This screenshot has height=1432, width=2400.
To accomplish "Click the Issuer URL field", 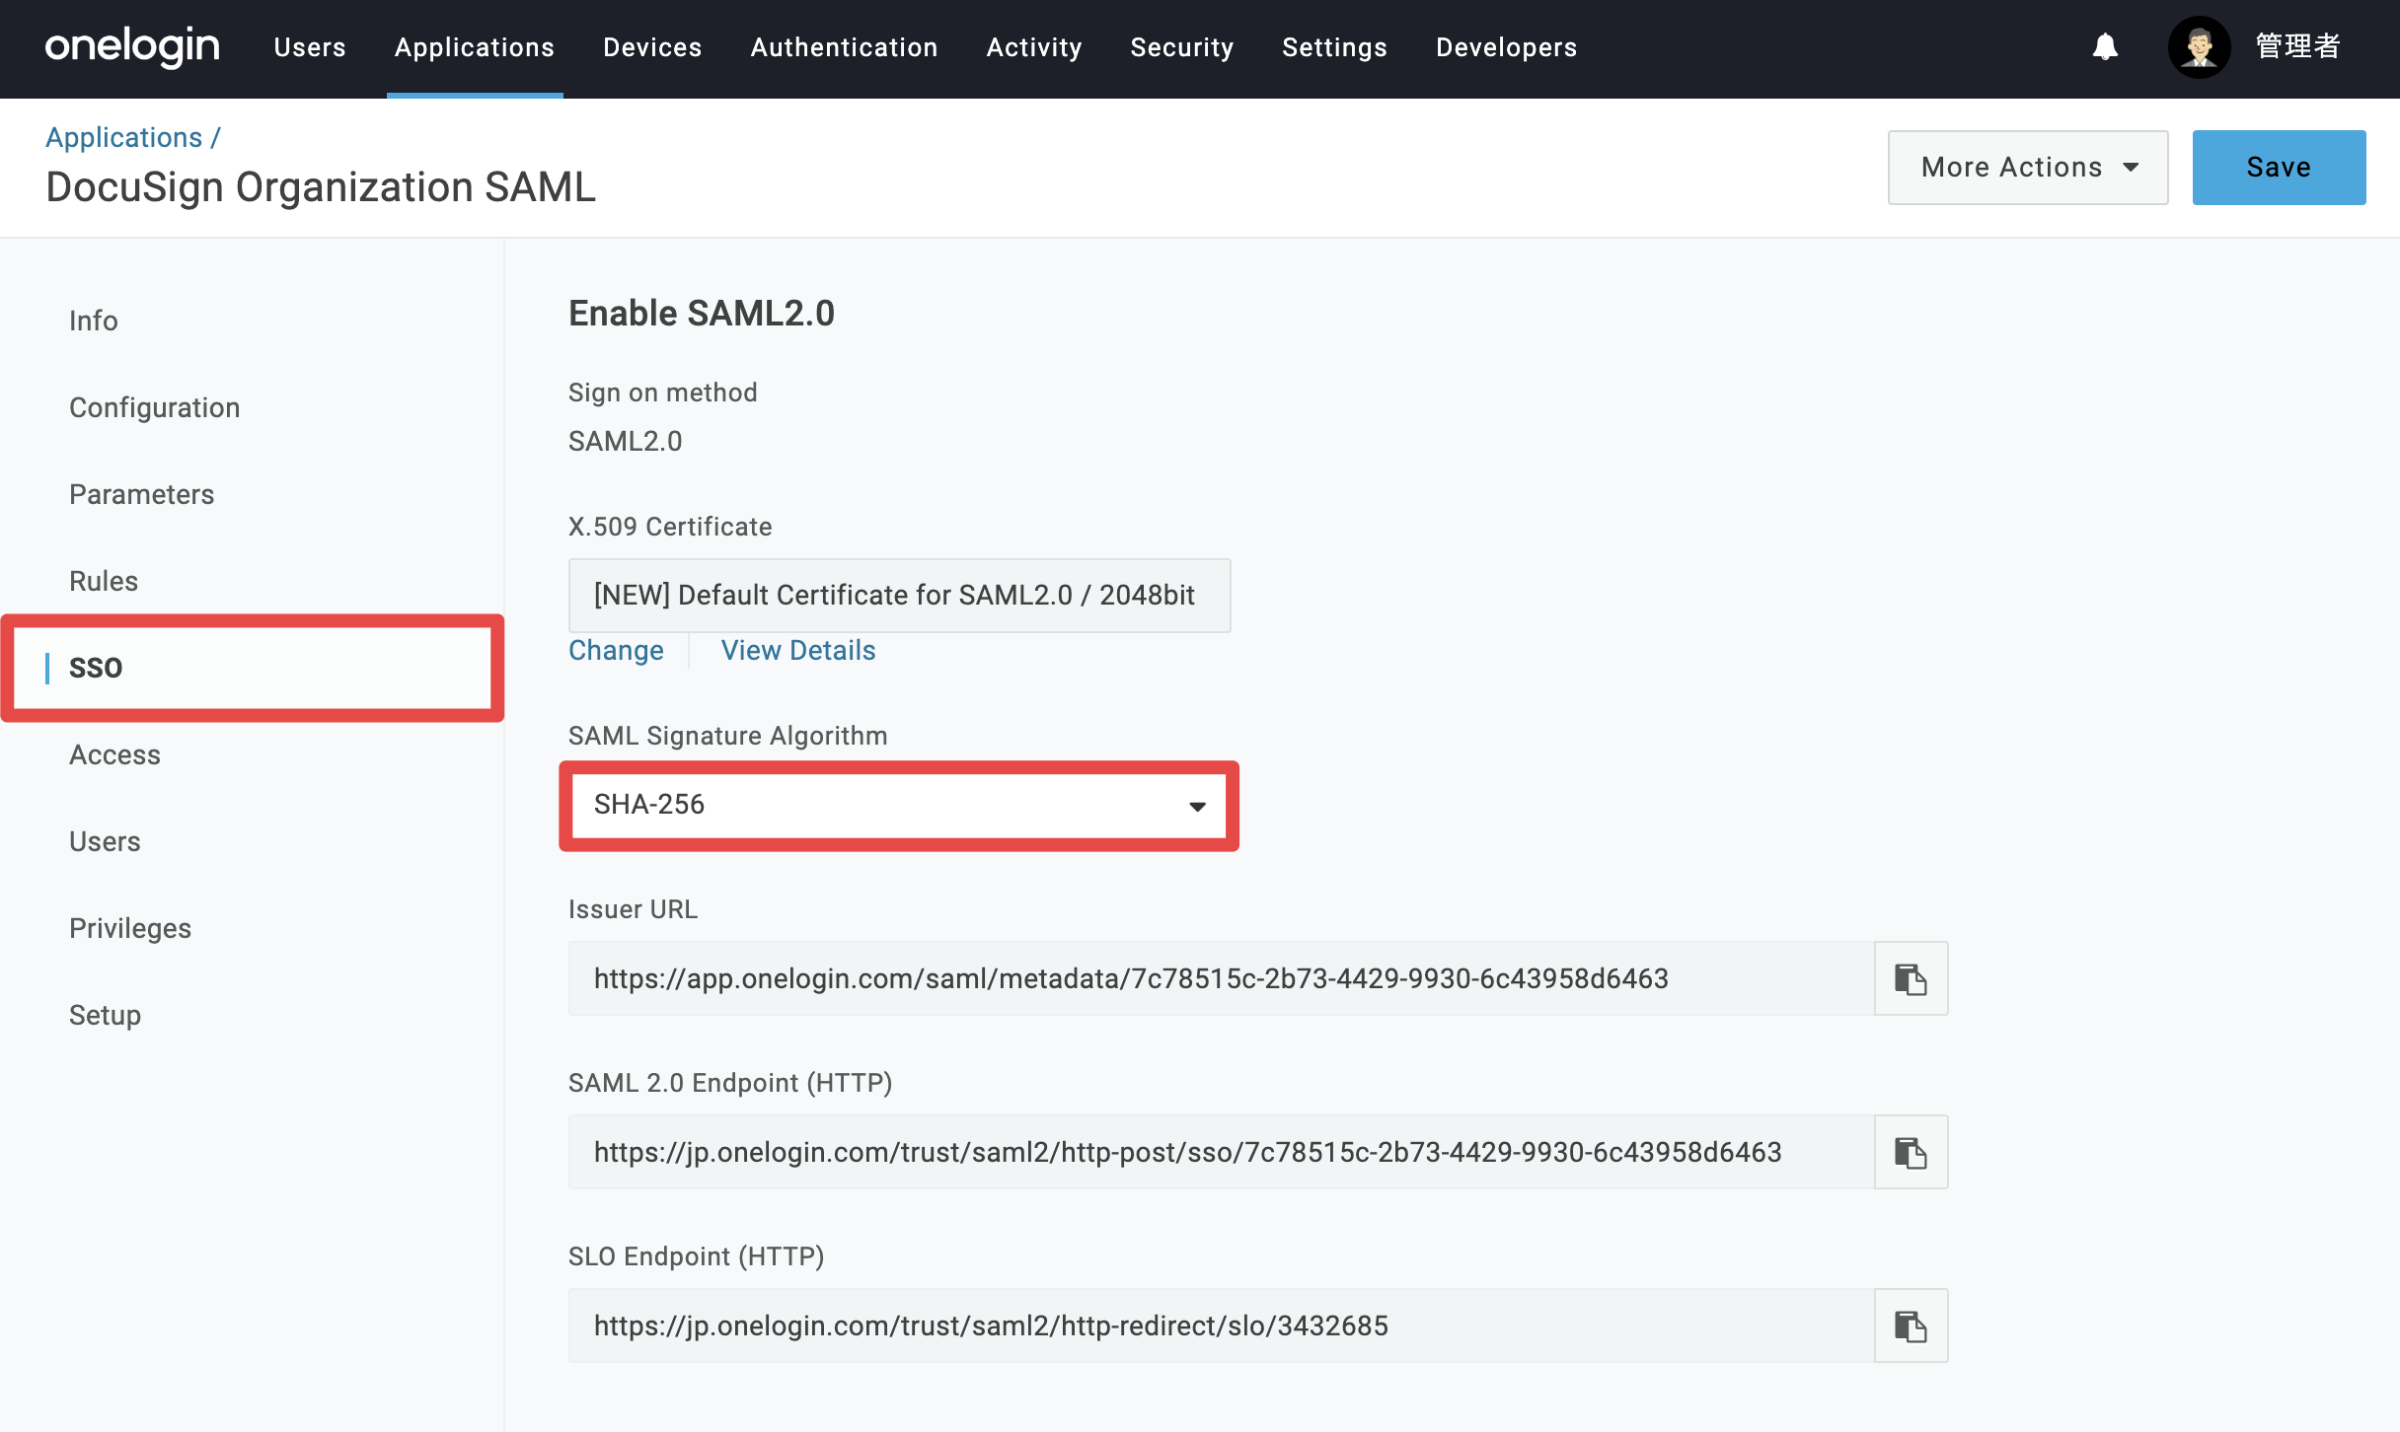I will [1221, 978].
